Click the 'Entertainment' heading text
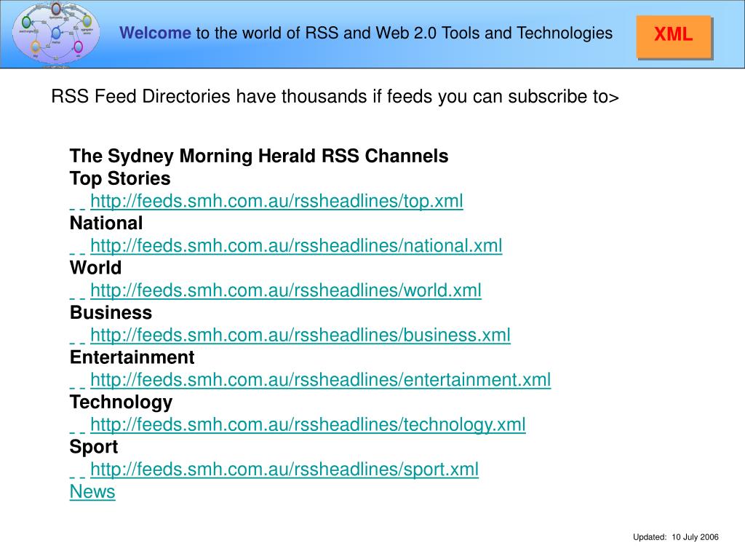Screen dimensions: 745x559 point(132,357)
